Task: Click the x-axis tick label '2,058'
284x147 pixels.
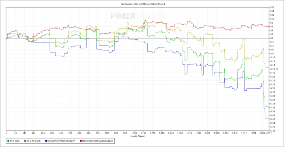Action: point(262,133)
